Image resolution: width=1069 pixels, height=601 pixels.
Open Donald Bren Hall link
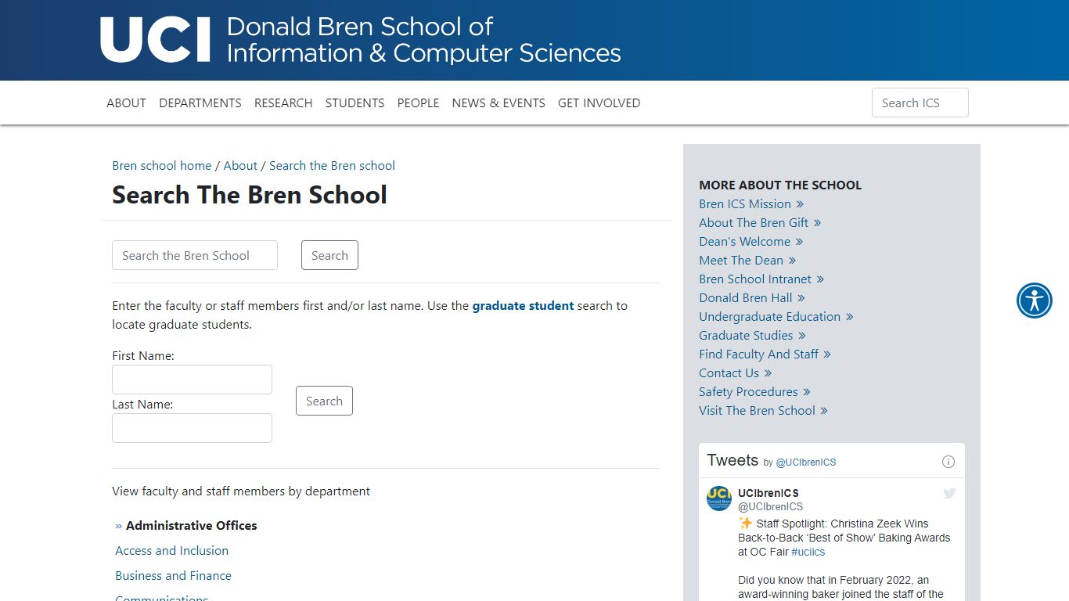[x=752, y=298]
